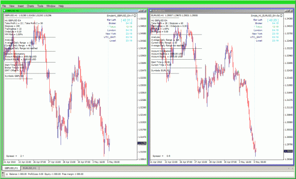
Task: Click 'London:' clock label in GBPUSD chart
Action: tap(112, 30)
